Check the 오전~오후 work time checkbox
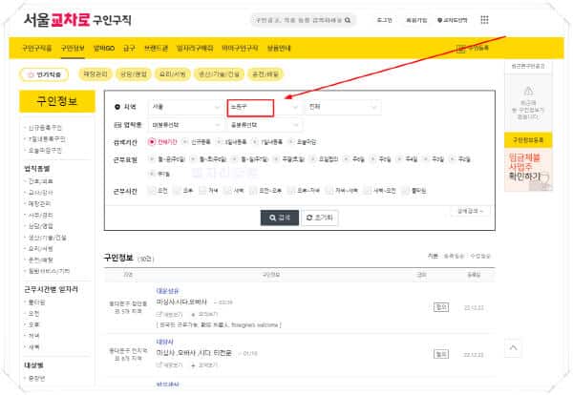This screenshot has width=573, height=395. tap(253, 190)
